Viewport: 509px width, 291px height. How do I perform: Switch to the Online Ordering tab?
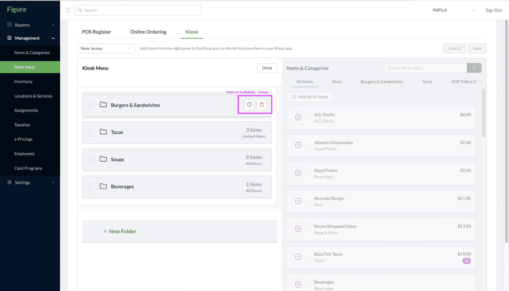pyautogui.click(x=148, y=32)
